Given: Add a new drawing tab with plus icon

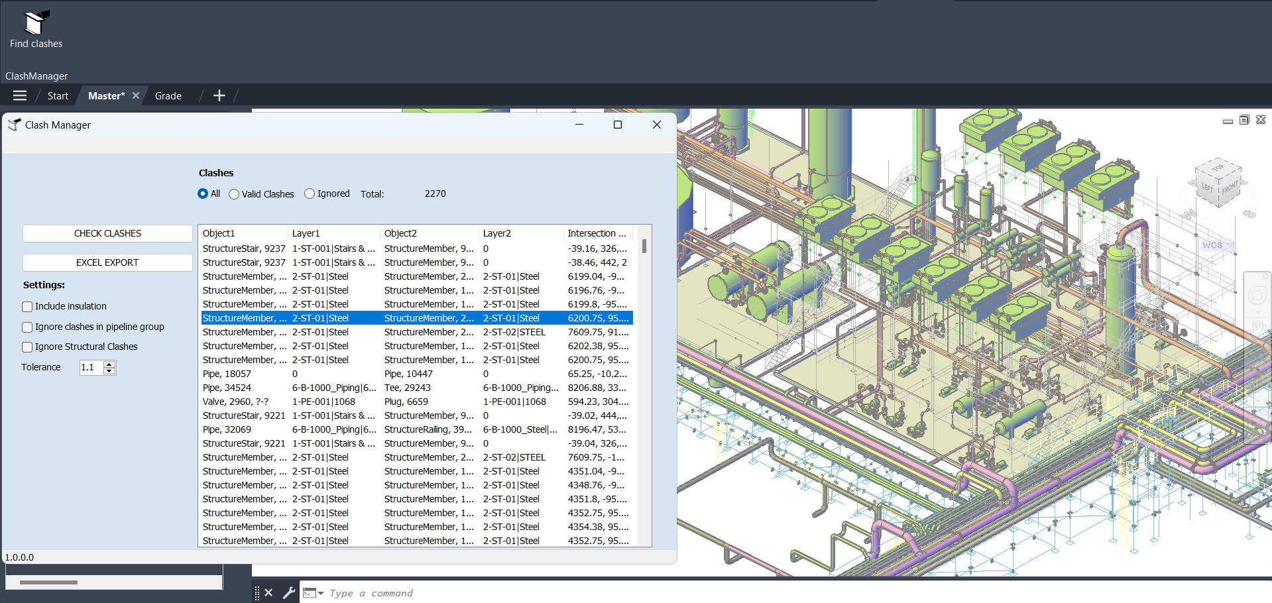Looking at the screenshot, I should click(x=219, y=96).
